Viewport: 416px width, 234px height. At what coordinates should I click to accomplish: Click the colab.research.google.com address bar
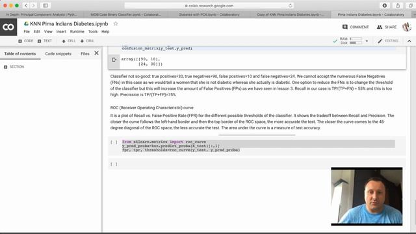pyautogui.click(x=209, y=6)
